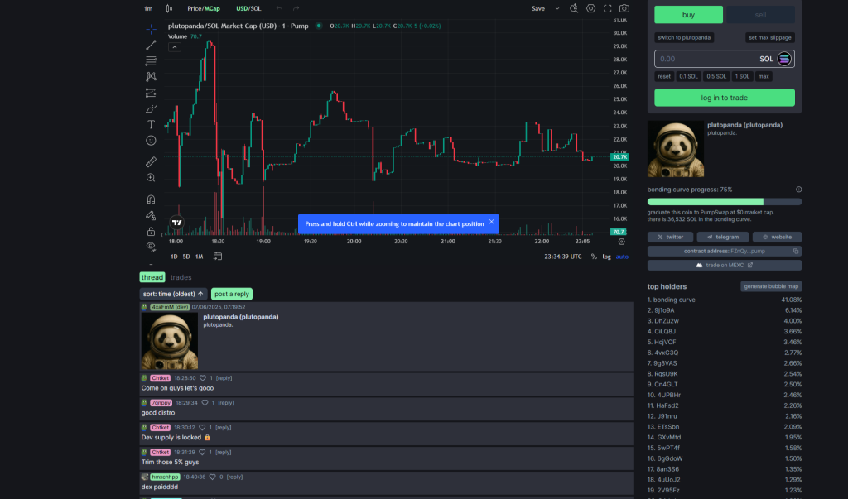The width and height of the screenshot is (848, 499).
Task: Toggle stay in drawing mode
Action: tap(151, 215)
